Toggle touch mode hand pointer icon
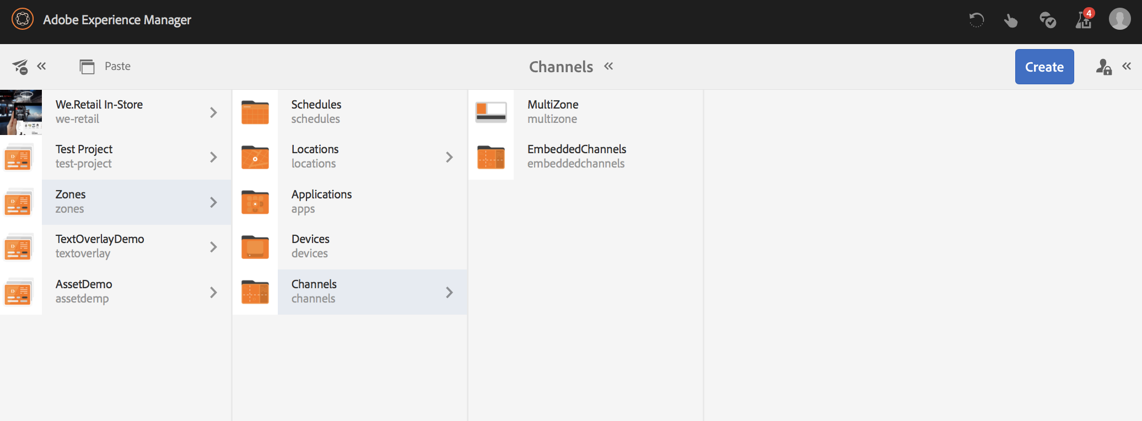Image resolution: width=1142 pixels, height=421 pixels. [1011, 21]
